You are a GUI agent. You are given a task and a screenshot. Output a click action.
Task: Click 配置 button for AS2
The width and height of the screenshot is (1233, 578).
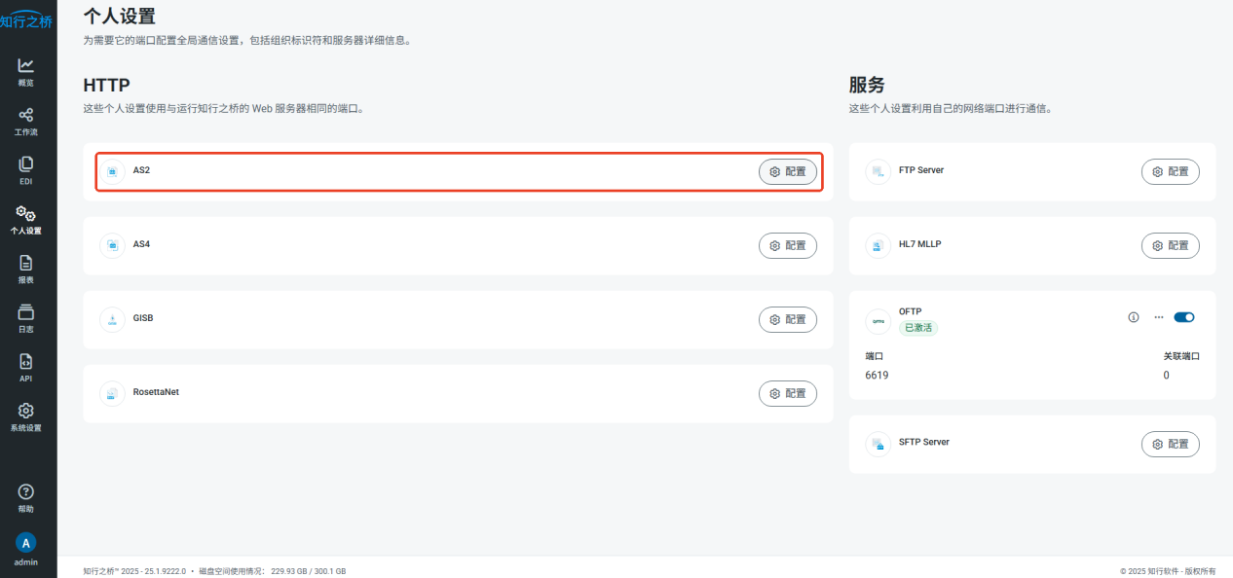click(x=788, y=171)
